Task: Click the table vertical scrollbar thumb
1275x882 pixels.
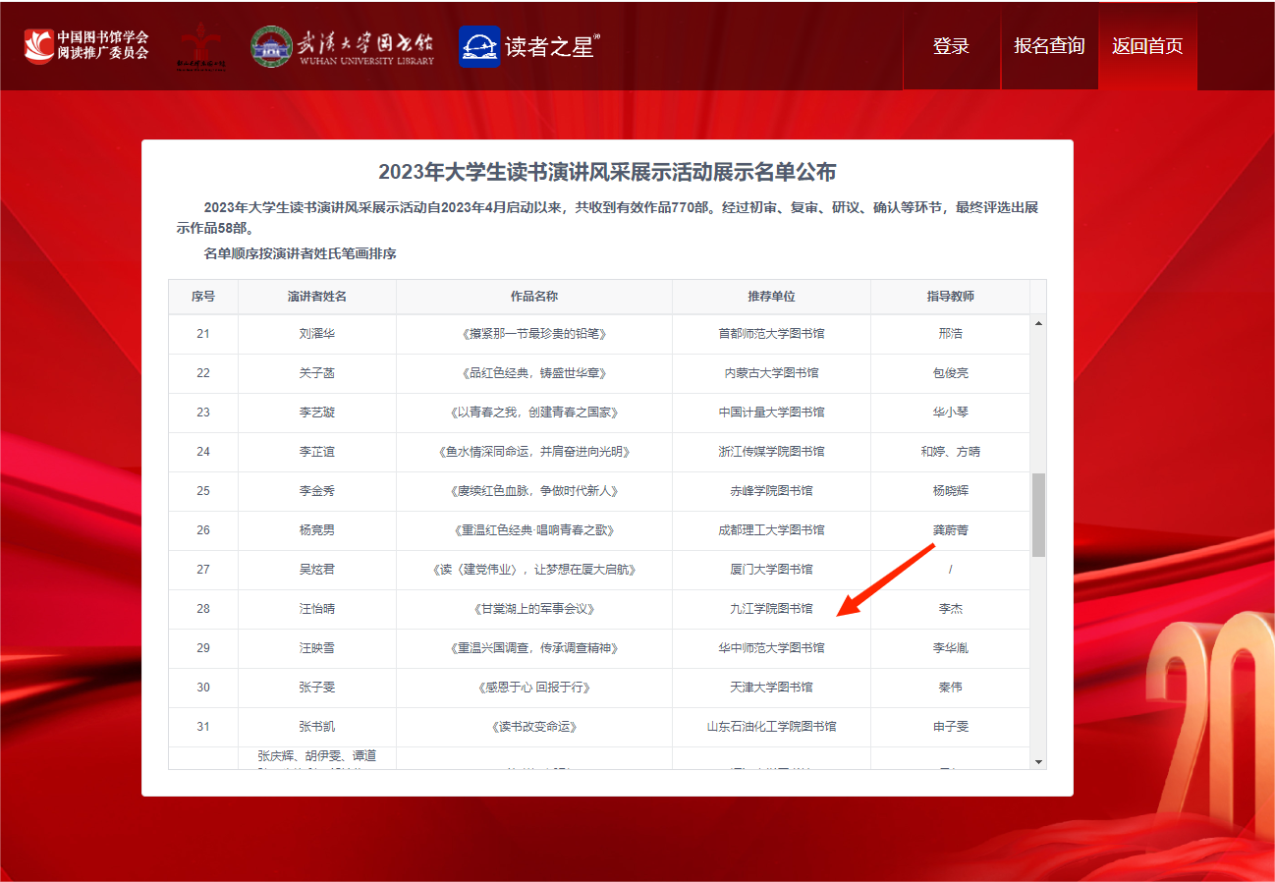Action: (x=1038, y=515)
